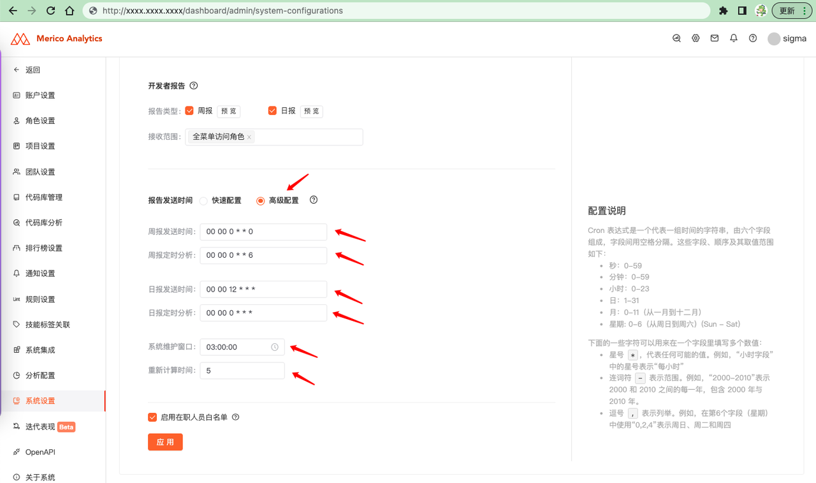Click the browser home icon
Image resolution: width=816 pixels, height=483 pixels.
coord(70,11)
